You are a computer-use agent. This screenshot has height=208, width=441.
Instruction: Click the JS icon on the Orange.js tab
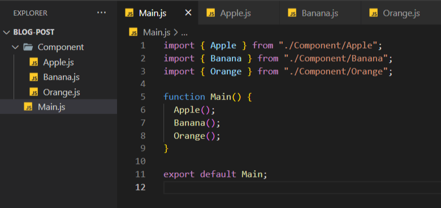(x=374, y=13)
